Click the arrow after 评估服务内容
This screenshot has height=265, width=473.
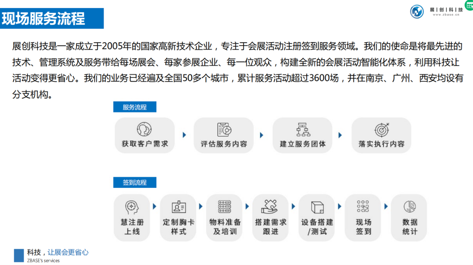point(262,135)
